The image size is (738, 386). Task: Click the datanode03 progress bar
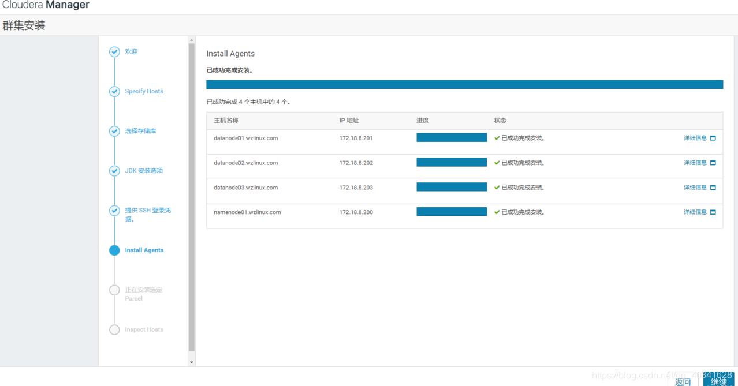click(x=452, y=187)
